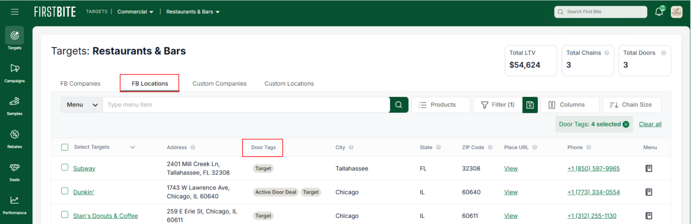The image size is (691, 224).
Task: Remove the Door Tags filter chip
Action: pyautogui.click(x=626, y=124)
